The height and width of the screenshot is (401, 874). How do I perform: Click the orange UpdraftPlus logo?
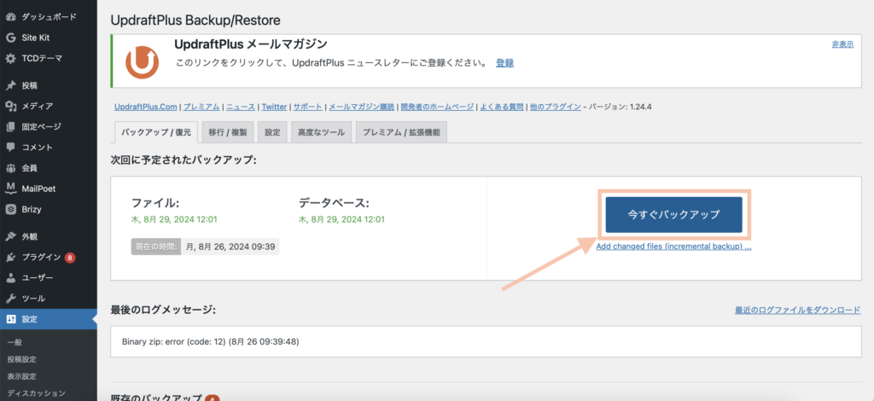tap(143, 61)
